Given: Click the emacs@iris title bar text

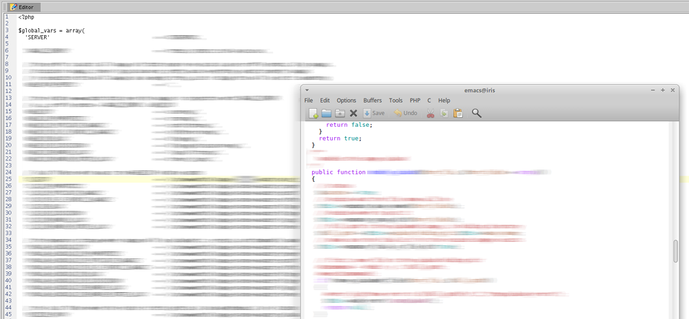Looking at the screenshot, I should coord(480,90).
